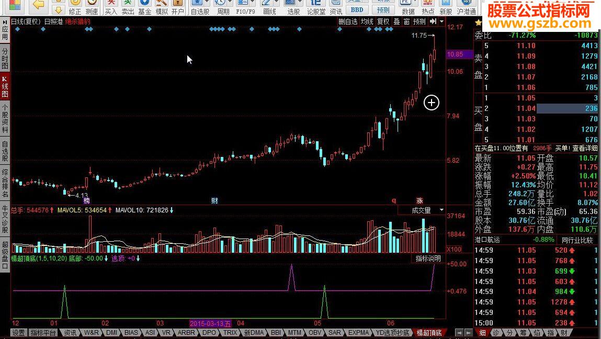Select YD逃顶抄底 indicator tab
601x339 pixels.
pyautogui.click(x=392, y=333)
